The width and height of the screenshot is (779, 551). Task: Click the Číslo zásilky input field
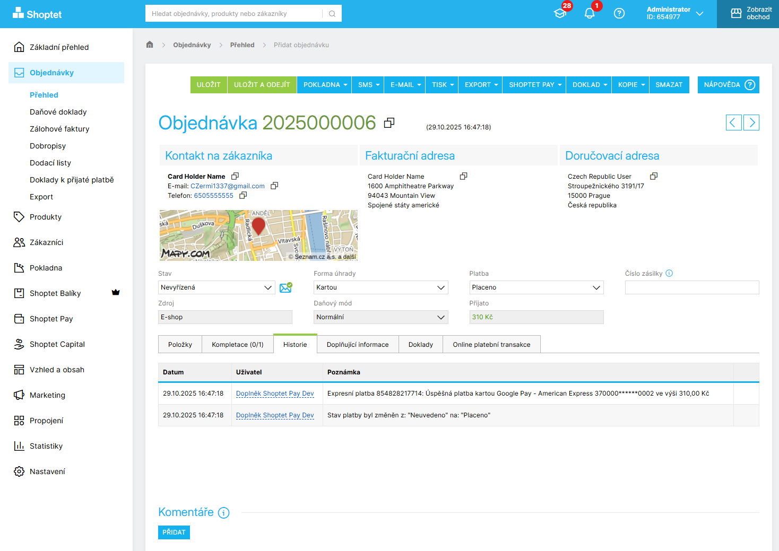point(691,287)
